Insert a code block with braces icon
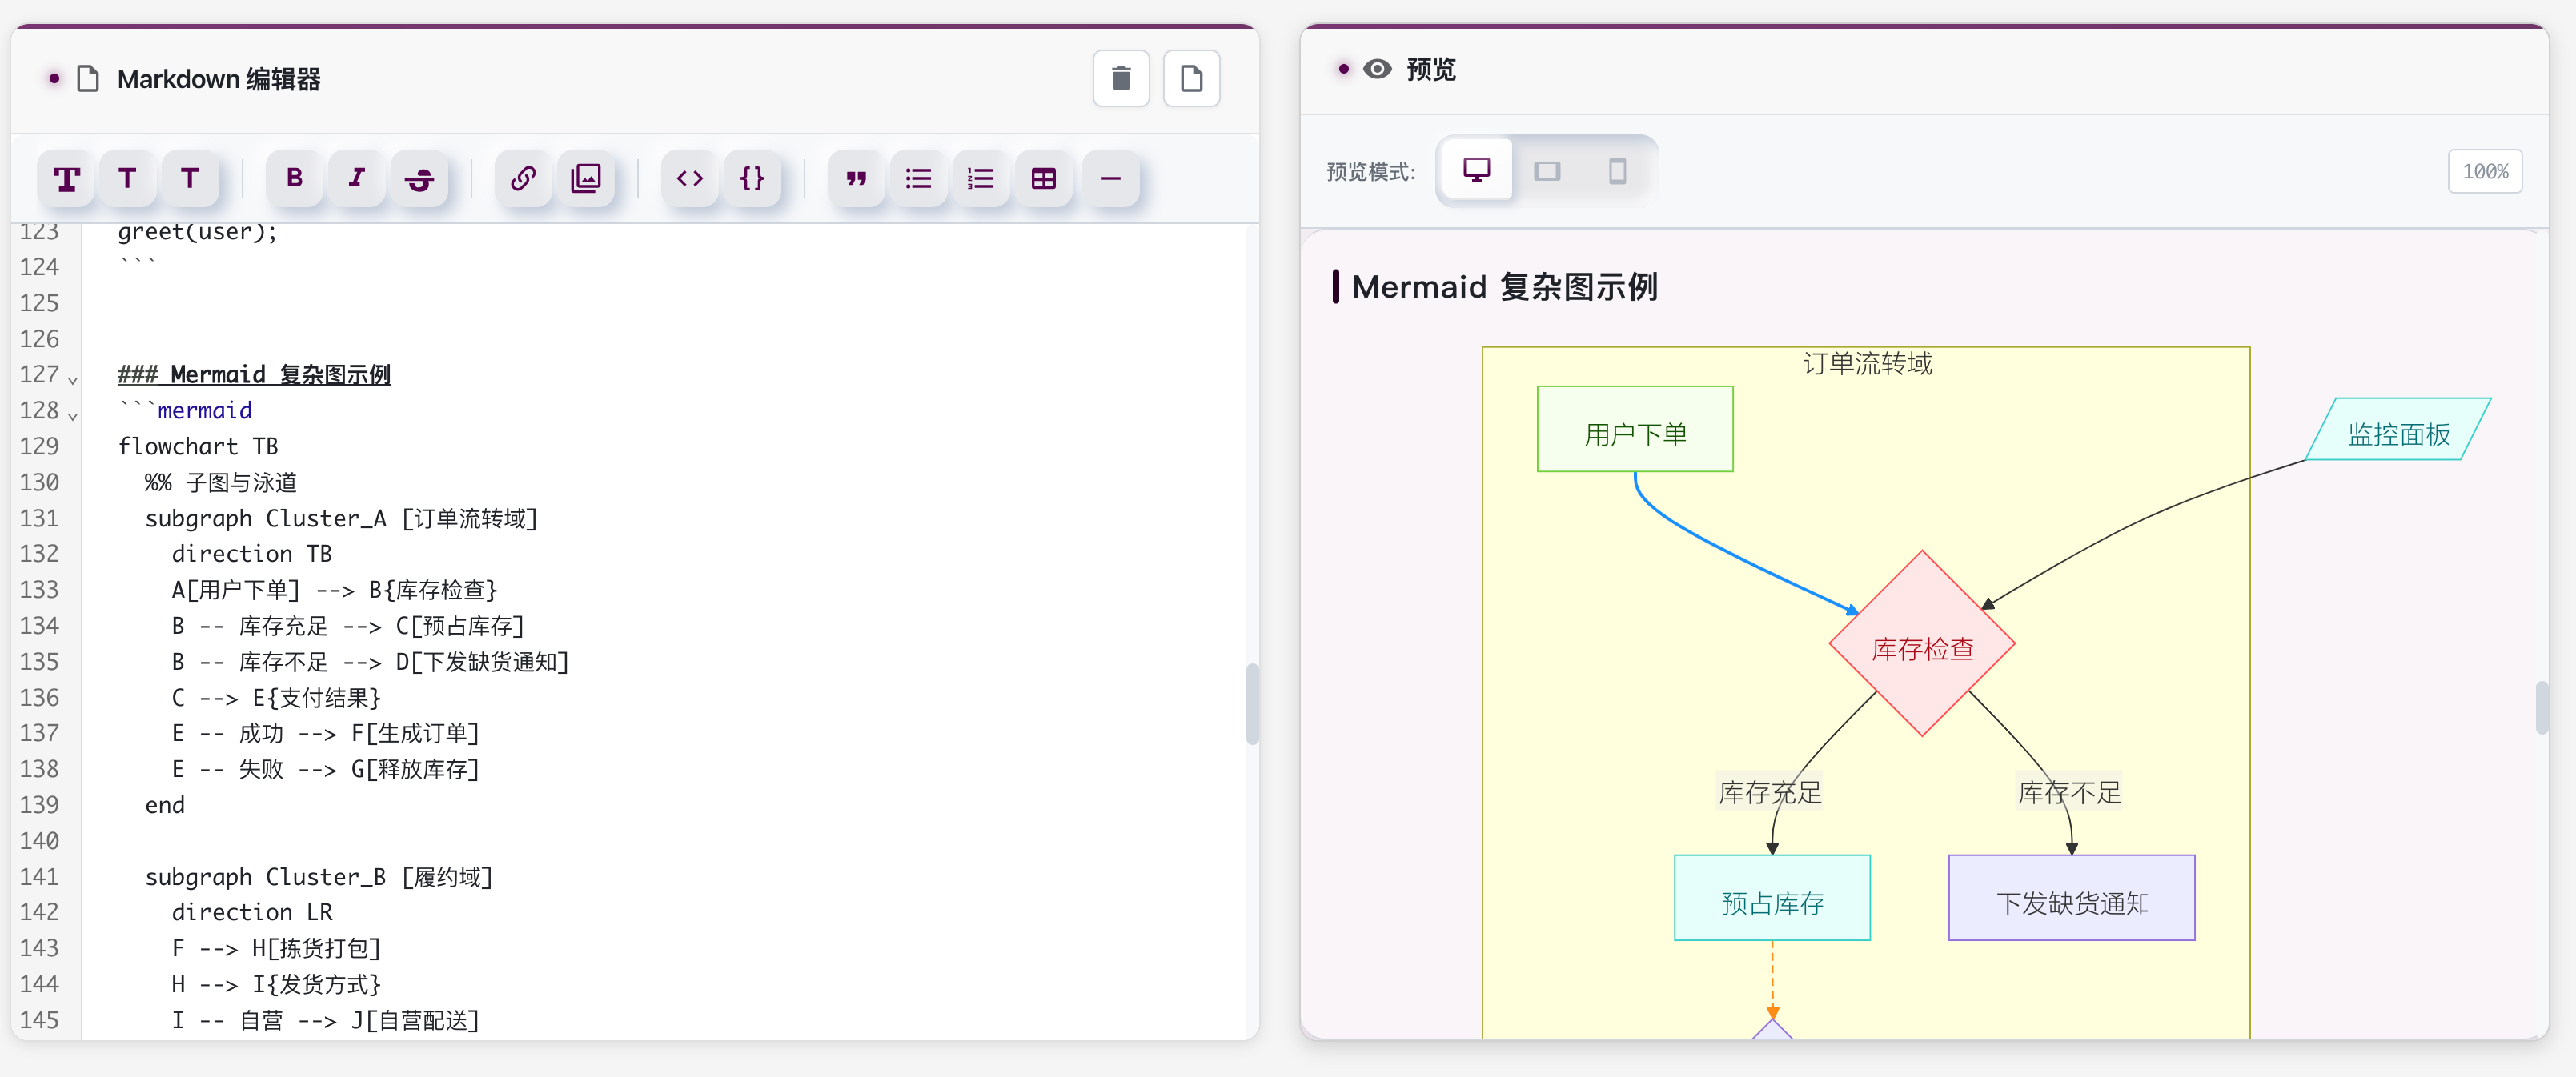This screenshot has height=1077, width=2576. pos(752,179)
